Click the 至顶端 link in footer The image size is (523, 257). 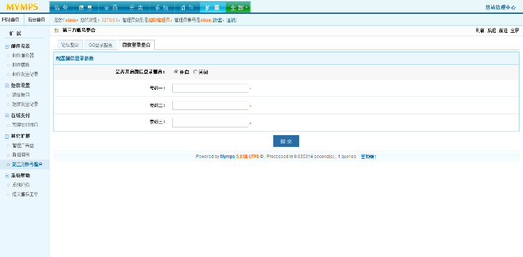point(369,157)
